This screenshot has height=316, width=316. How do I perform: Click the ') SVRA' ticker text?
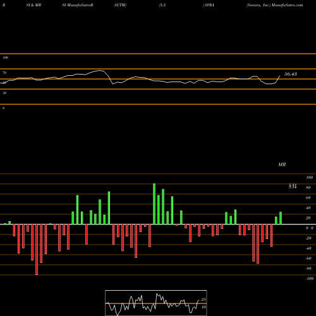[x=209, y=5]
